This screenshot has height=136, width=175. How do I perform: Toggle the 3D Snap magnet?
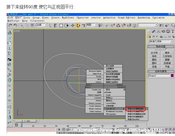click(113, 25)
